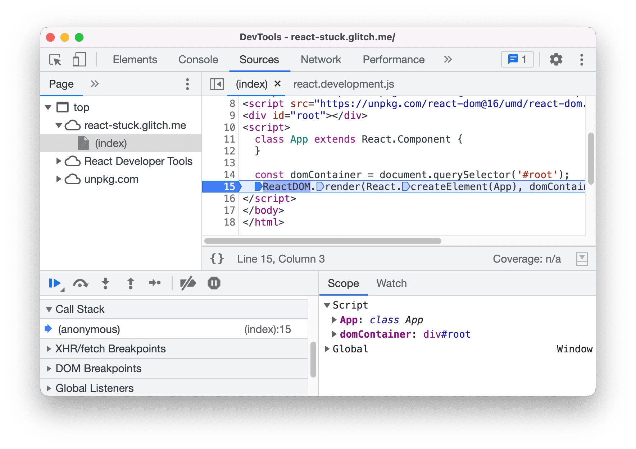Expand the React Developer Tools node
Image resolution: width=636 pixels, height=449 pixels.
tap(60, 161)
